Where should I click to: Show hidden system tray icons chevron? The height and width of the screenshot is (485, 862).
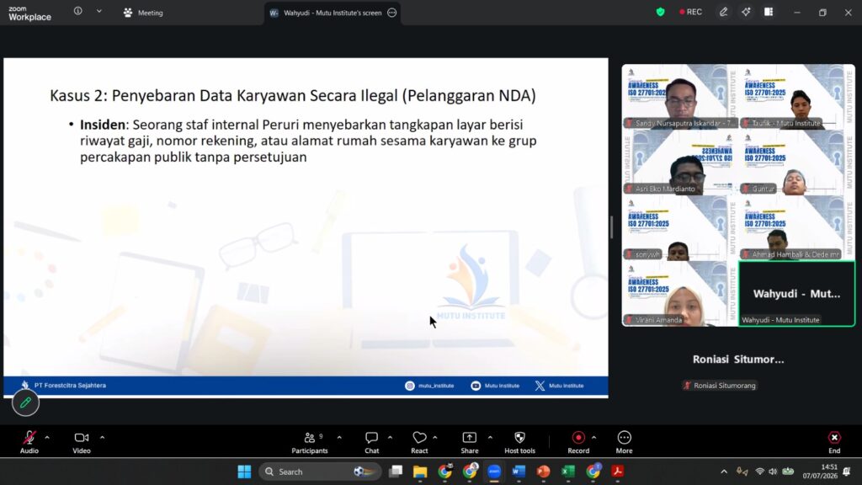[x=724, y=472]
